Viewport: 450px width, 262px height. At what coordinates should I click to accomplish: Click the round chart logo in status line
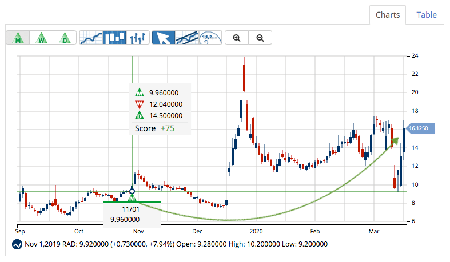tap(17, 244)
